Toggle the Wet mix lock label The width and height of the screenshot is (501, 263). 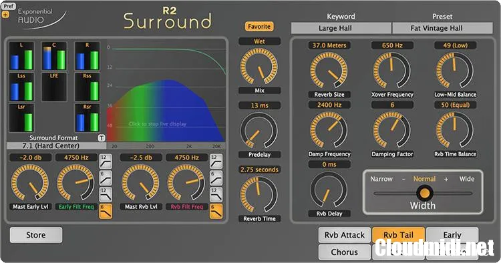tap(259, 41)
